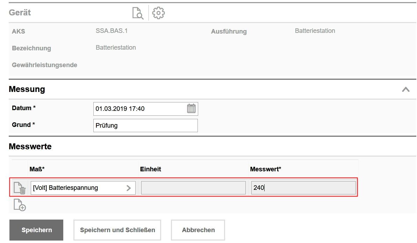Add a new measurement row
417x243 pixels.
click(x=20, y=205)
